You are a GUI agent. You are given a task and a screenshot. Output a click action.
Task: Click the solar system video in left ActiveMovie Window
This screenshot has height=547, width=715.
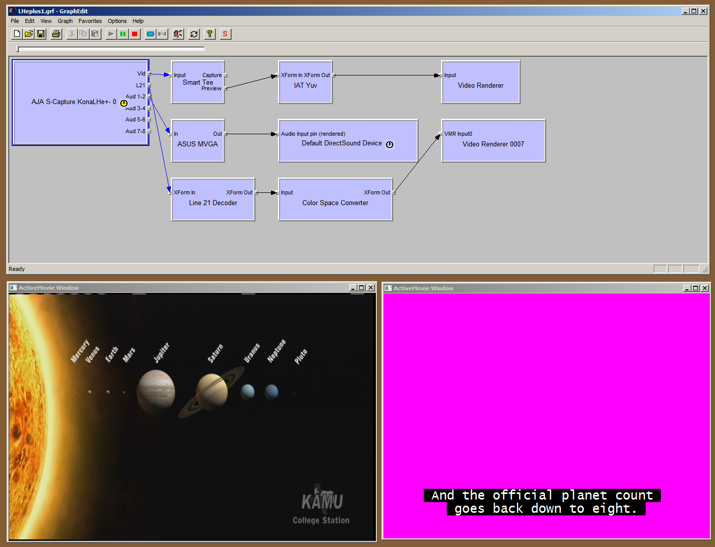[x=192, y=417]
